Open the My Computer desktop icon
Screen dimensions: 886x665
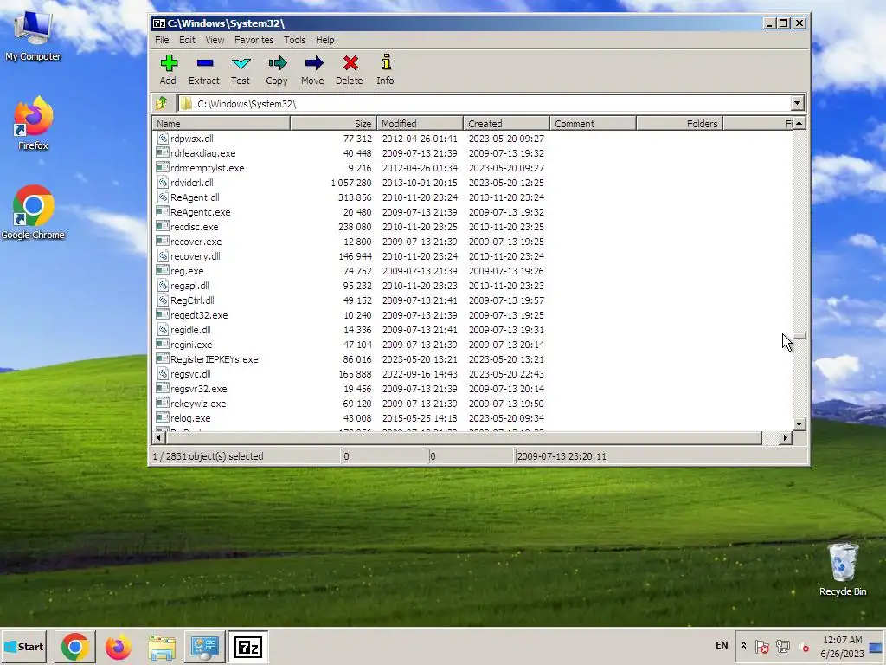coord(34,35)
